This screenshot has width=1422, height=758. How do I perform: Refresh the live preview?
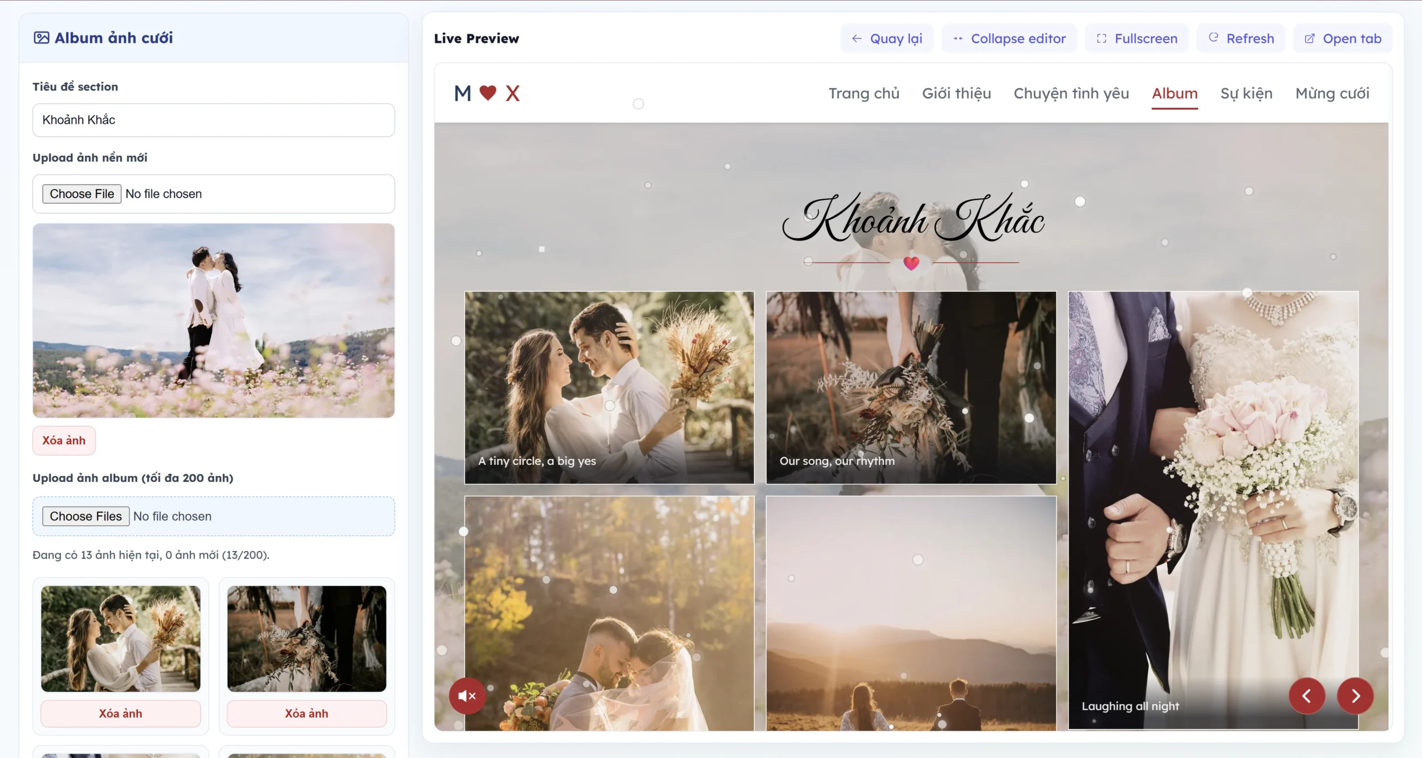tap(1241, 38)
